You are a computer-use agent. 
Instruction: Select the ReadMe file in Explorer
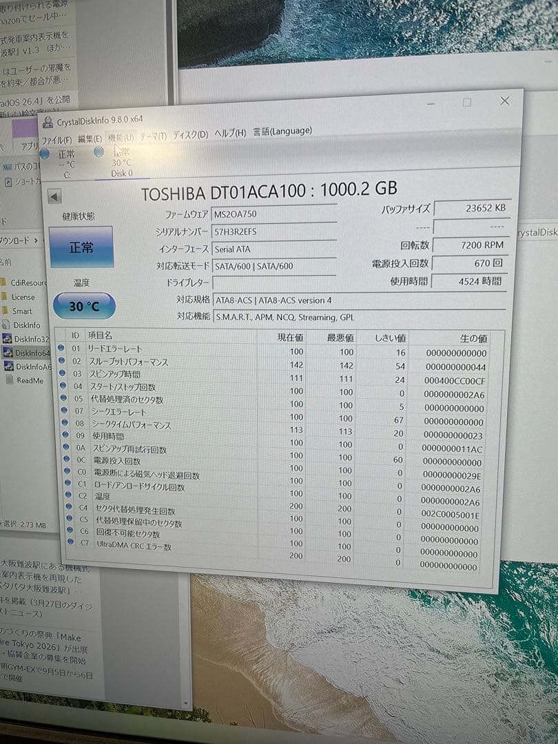tap(25, 380)
